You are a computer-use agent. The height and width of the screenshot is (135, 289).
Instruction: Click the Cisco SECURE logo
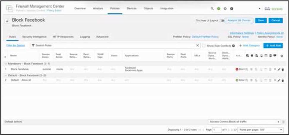point(274,9)
